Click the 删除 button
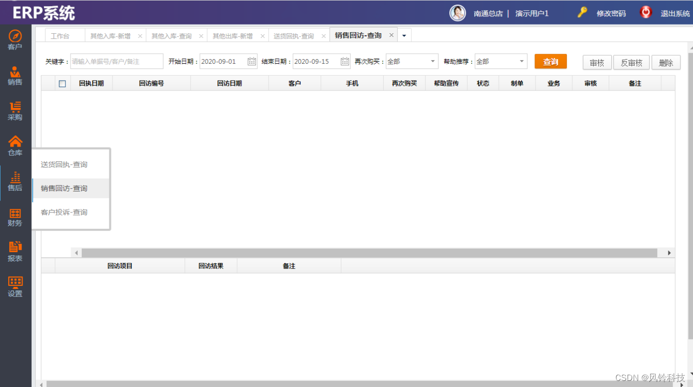Image resolution: width=693 pixels, height=387 pixels. tap(666, 62)
